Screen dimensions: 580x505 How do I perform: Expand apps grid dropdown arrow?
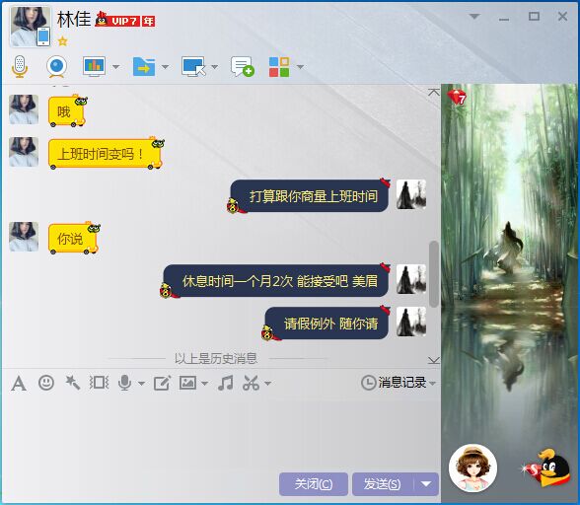[300, 67]
